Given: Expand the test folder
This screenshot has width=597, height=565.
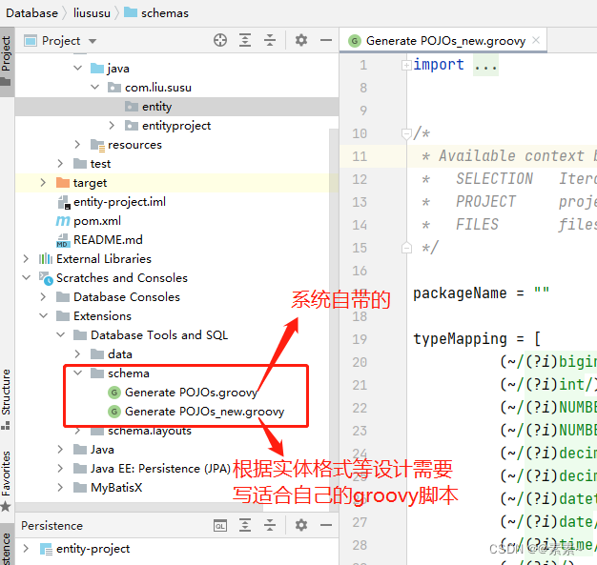Looking at the screenshot, I should (60, 163).
